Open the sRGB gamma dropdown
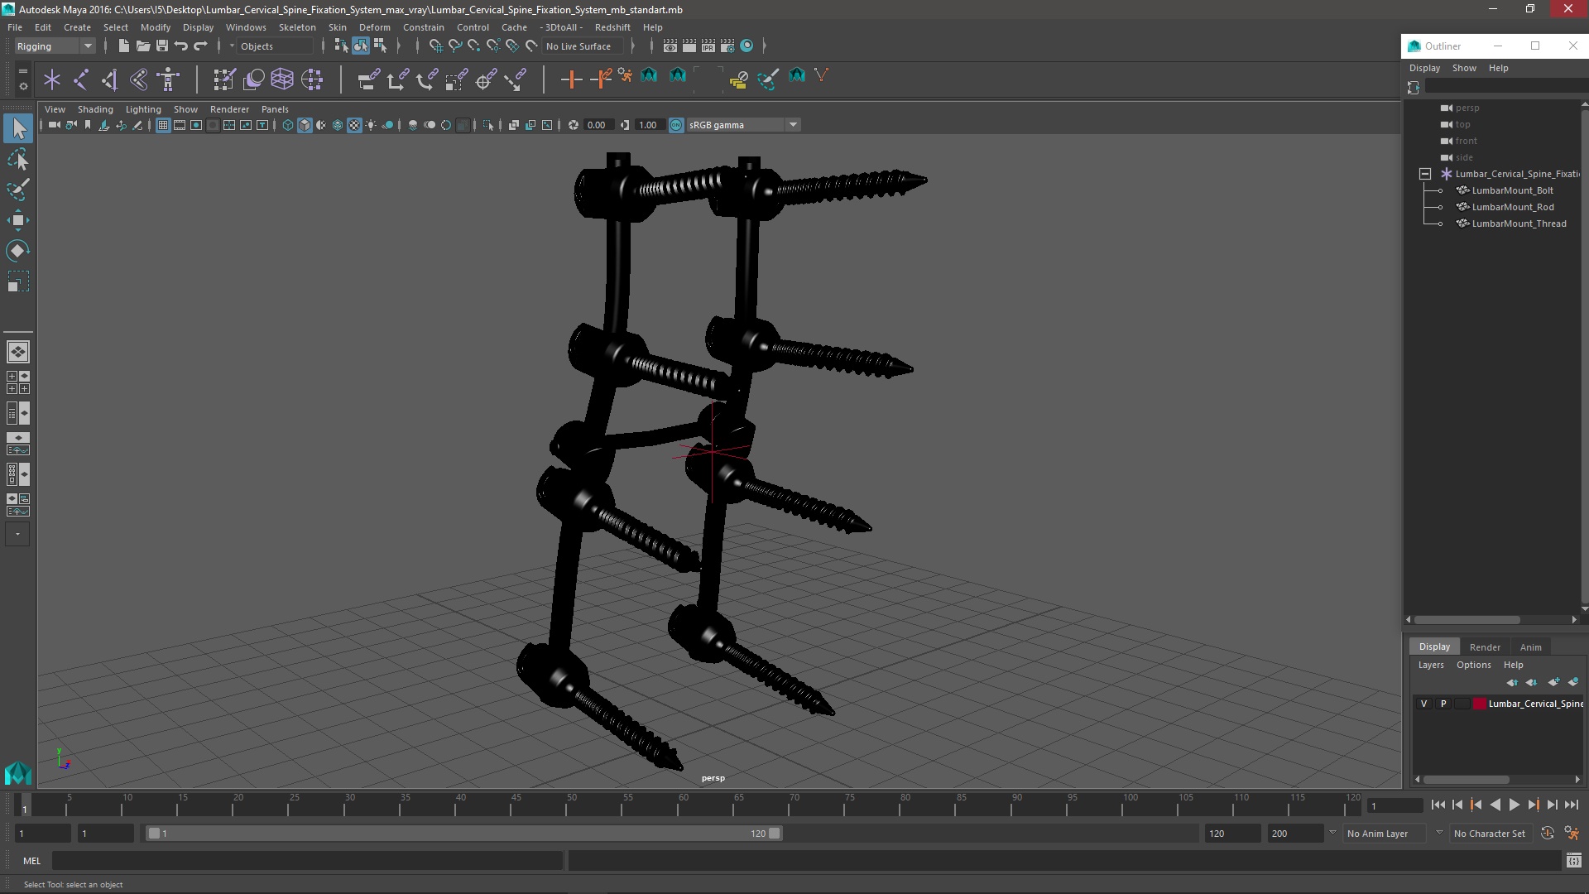This screenshot has height=894, width=1589. coord(792,125)
